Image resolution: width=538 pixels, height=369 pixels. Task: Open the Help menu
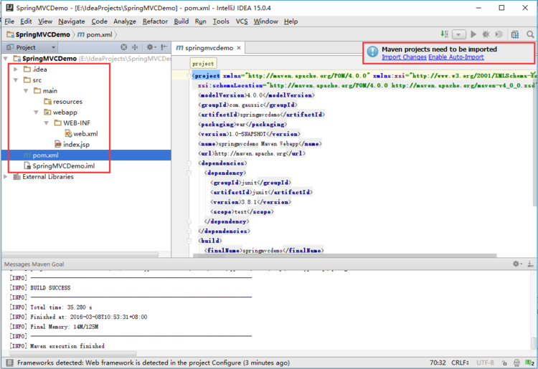tap(291, 21)
